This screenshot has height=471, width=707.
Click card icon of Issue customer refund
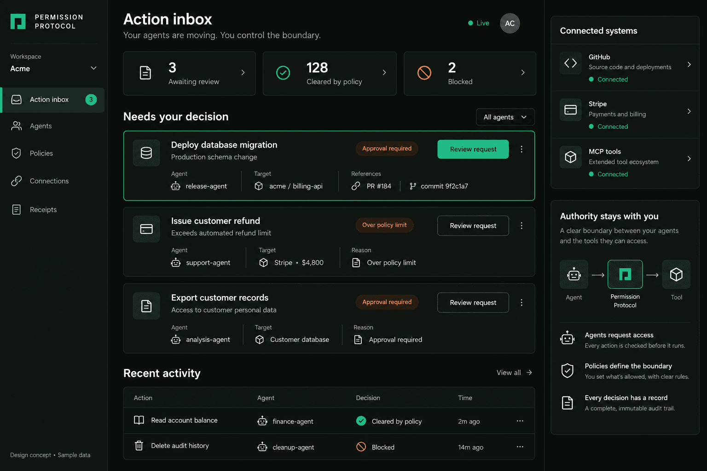coord(146,229)
